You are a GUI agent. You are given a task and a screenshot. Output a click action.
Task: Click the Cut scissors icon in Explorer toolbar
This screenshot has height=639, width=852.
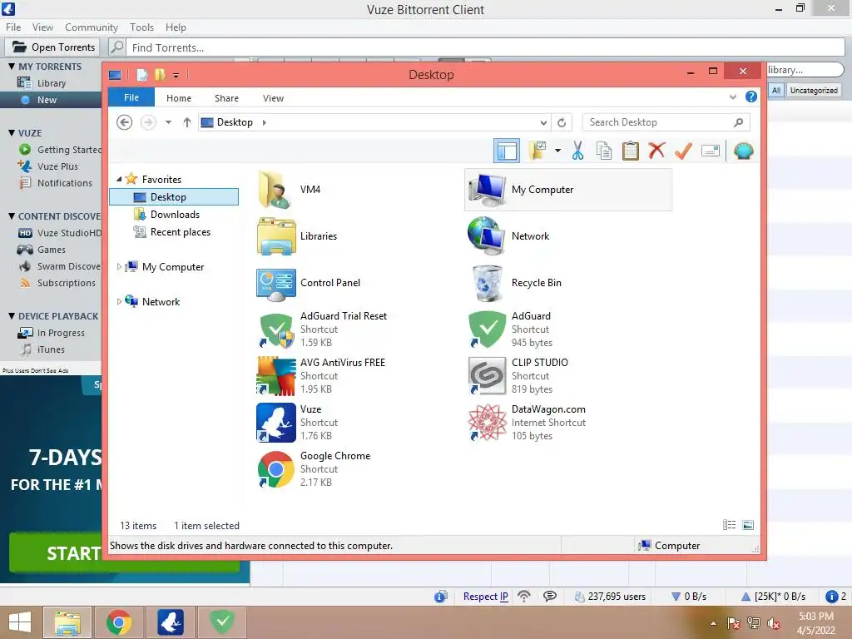point(577,151)
